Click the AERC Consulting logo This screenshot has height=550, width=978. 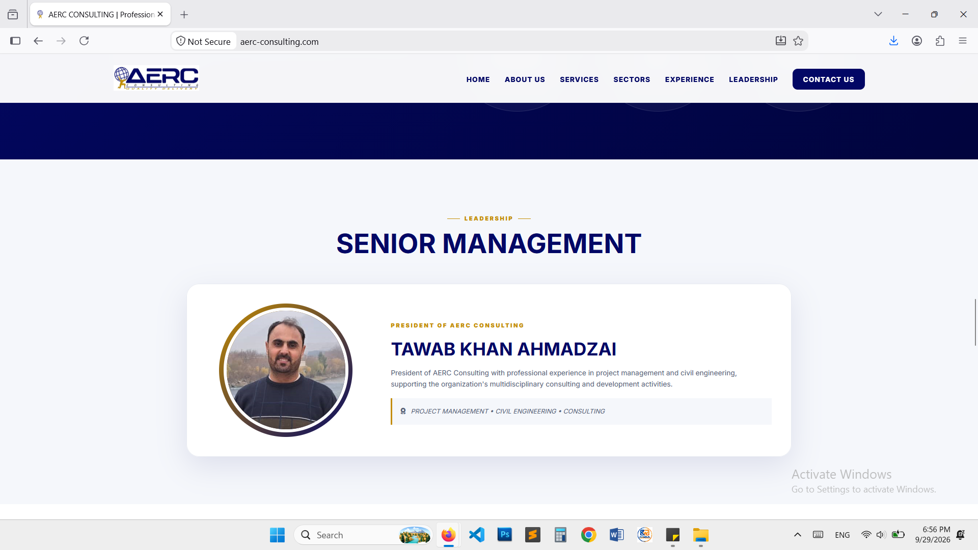pyautogui.click(x=156, y=78)
